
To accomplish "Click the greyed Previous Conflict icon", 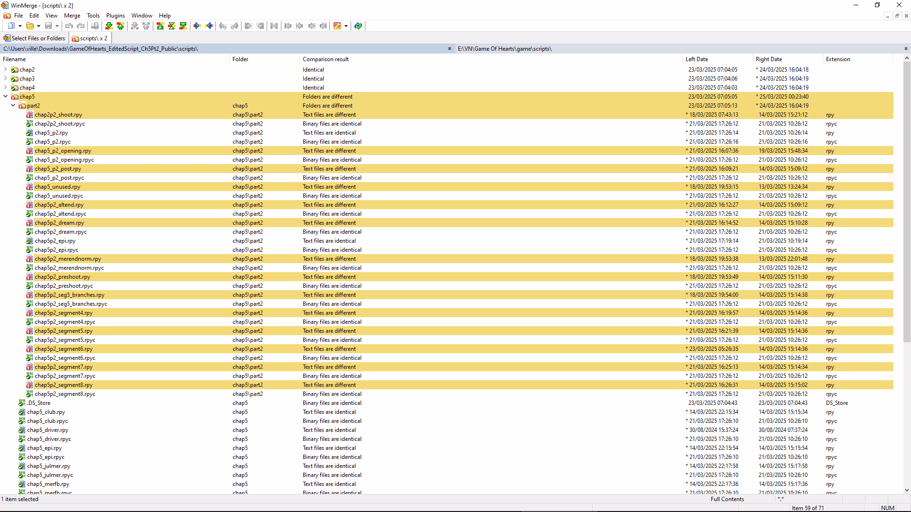I will coord(146,26).
